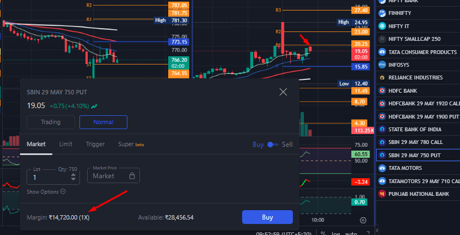Click the blue Buy button
Screen dimensions: 460x235
coord(268,217)
